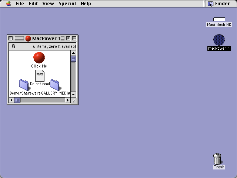Open the View menu

pyautogui.click(x=48, y=3)
